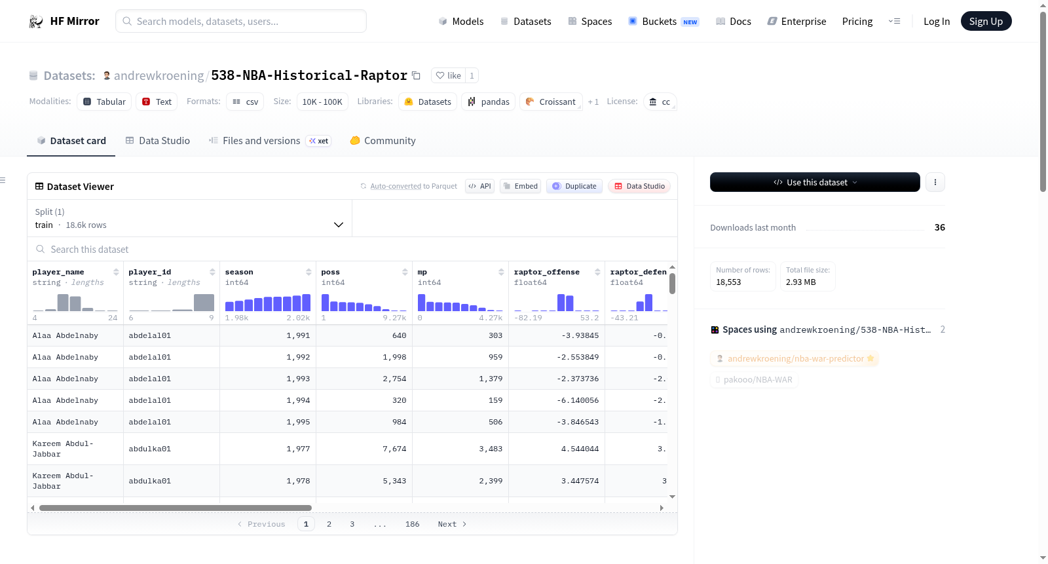Focus the models and datasets search field
The width and height of the screenshot is (1048, 564).
(241, 21)
